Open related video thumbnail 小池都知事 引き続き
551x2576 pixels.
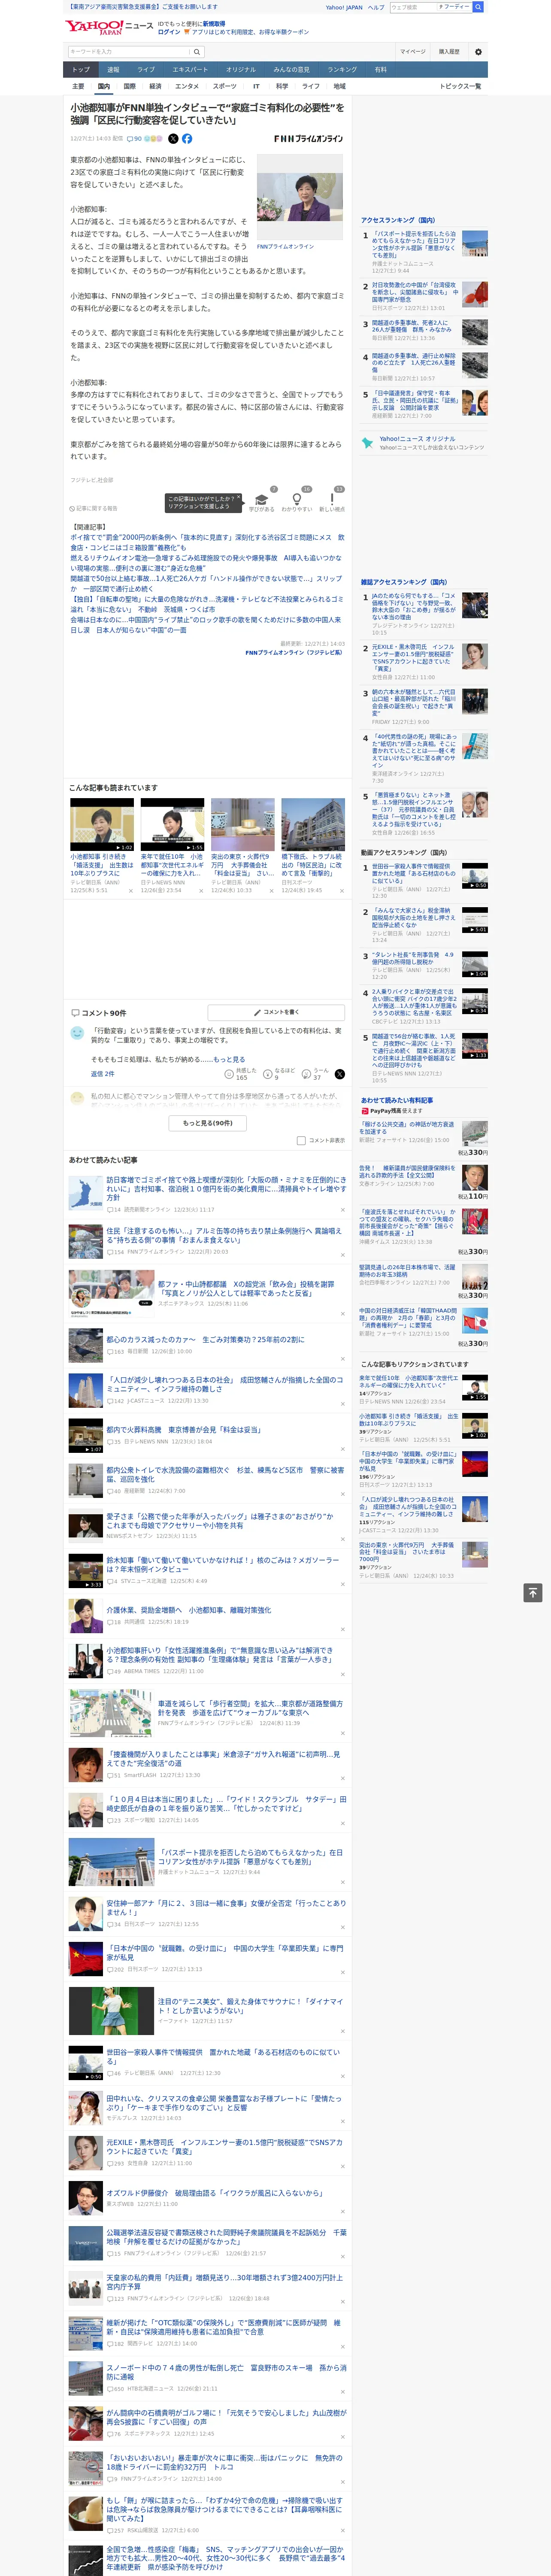[x=102, y=826]
